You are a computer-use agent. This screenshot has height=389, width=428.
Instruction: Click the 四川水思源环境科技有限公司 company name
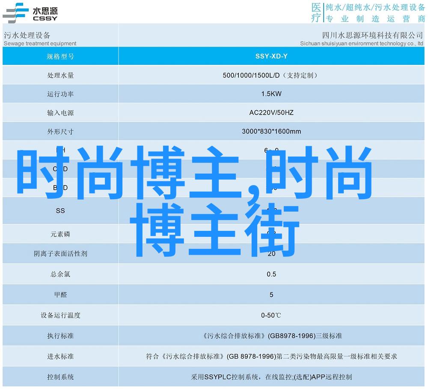372,35
